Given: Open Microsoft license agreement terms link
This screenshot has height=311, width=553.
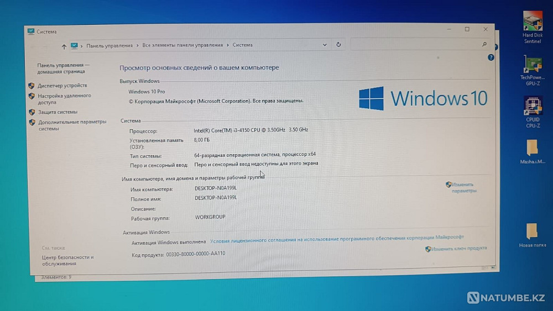Looking at the screenshot, I should [337, 239].
